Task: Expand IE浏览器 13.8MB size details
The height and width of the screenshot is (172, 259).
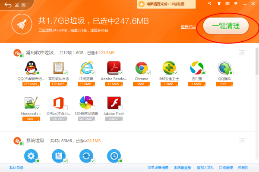Action: [86, 84]
